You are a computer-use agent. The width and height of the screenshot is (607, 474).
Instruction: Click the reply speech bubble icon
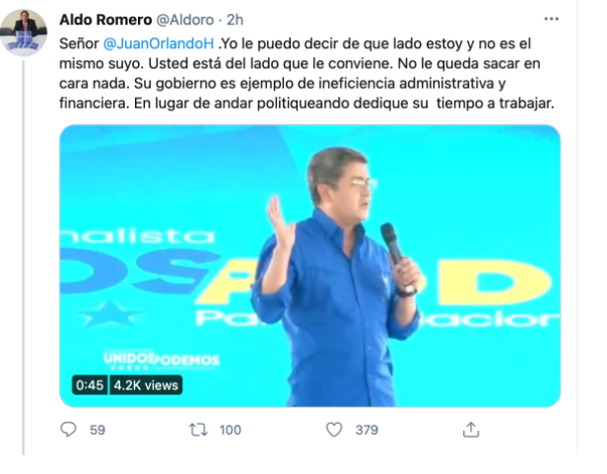click(69, 430)
